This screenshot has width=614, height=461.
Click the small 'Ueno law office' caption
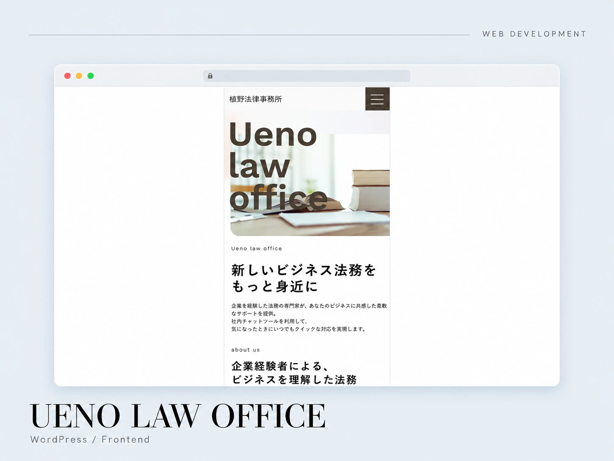(x=257, y=249)
